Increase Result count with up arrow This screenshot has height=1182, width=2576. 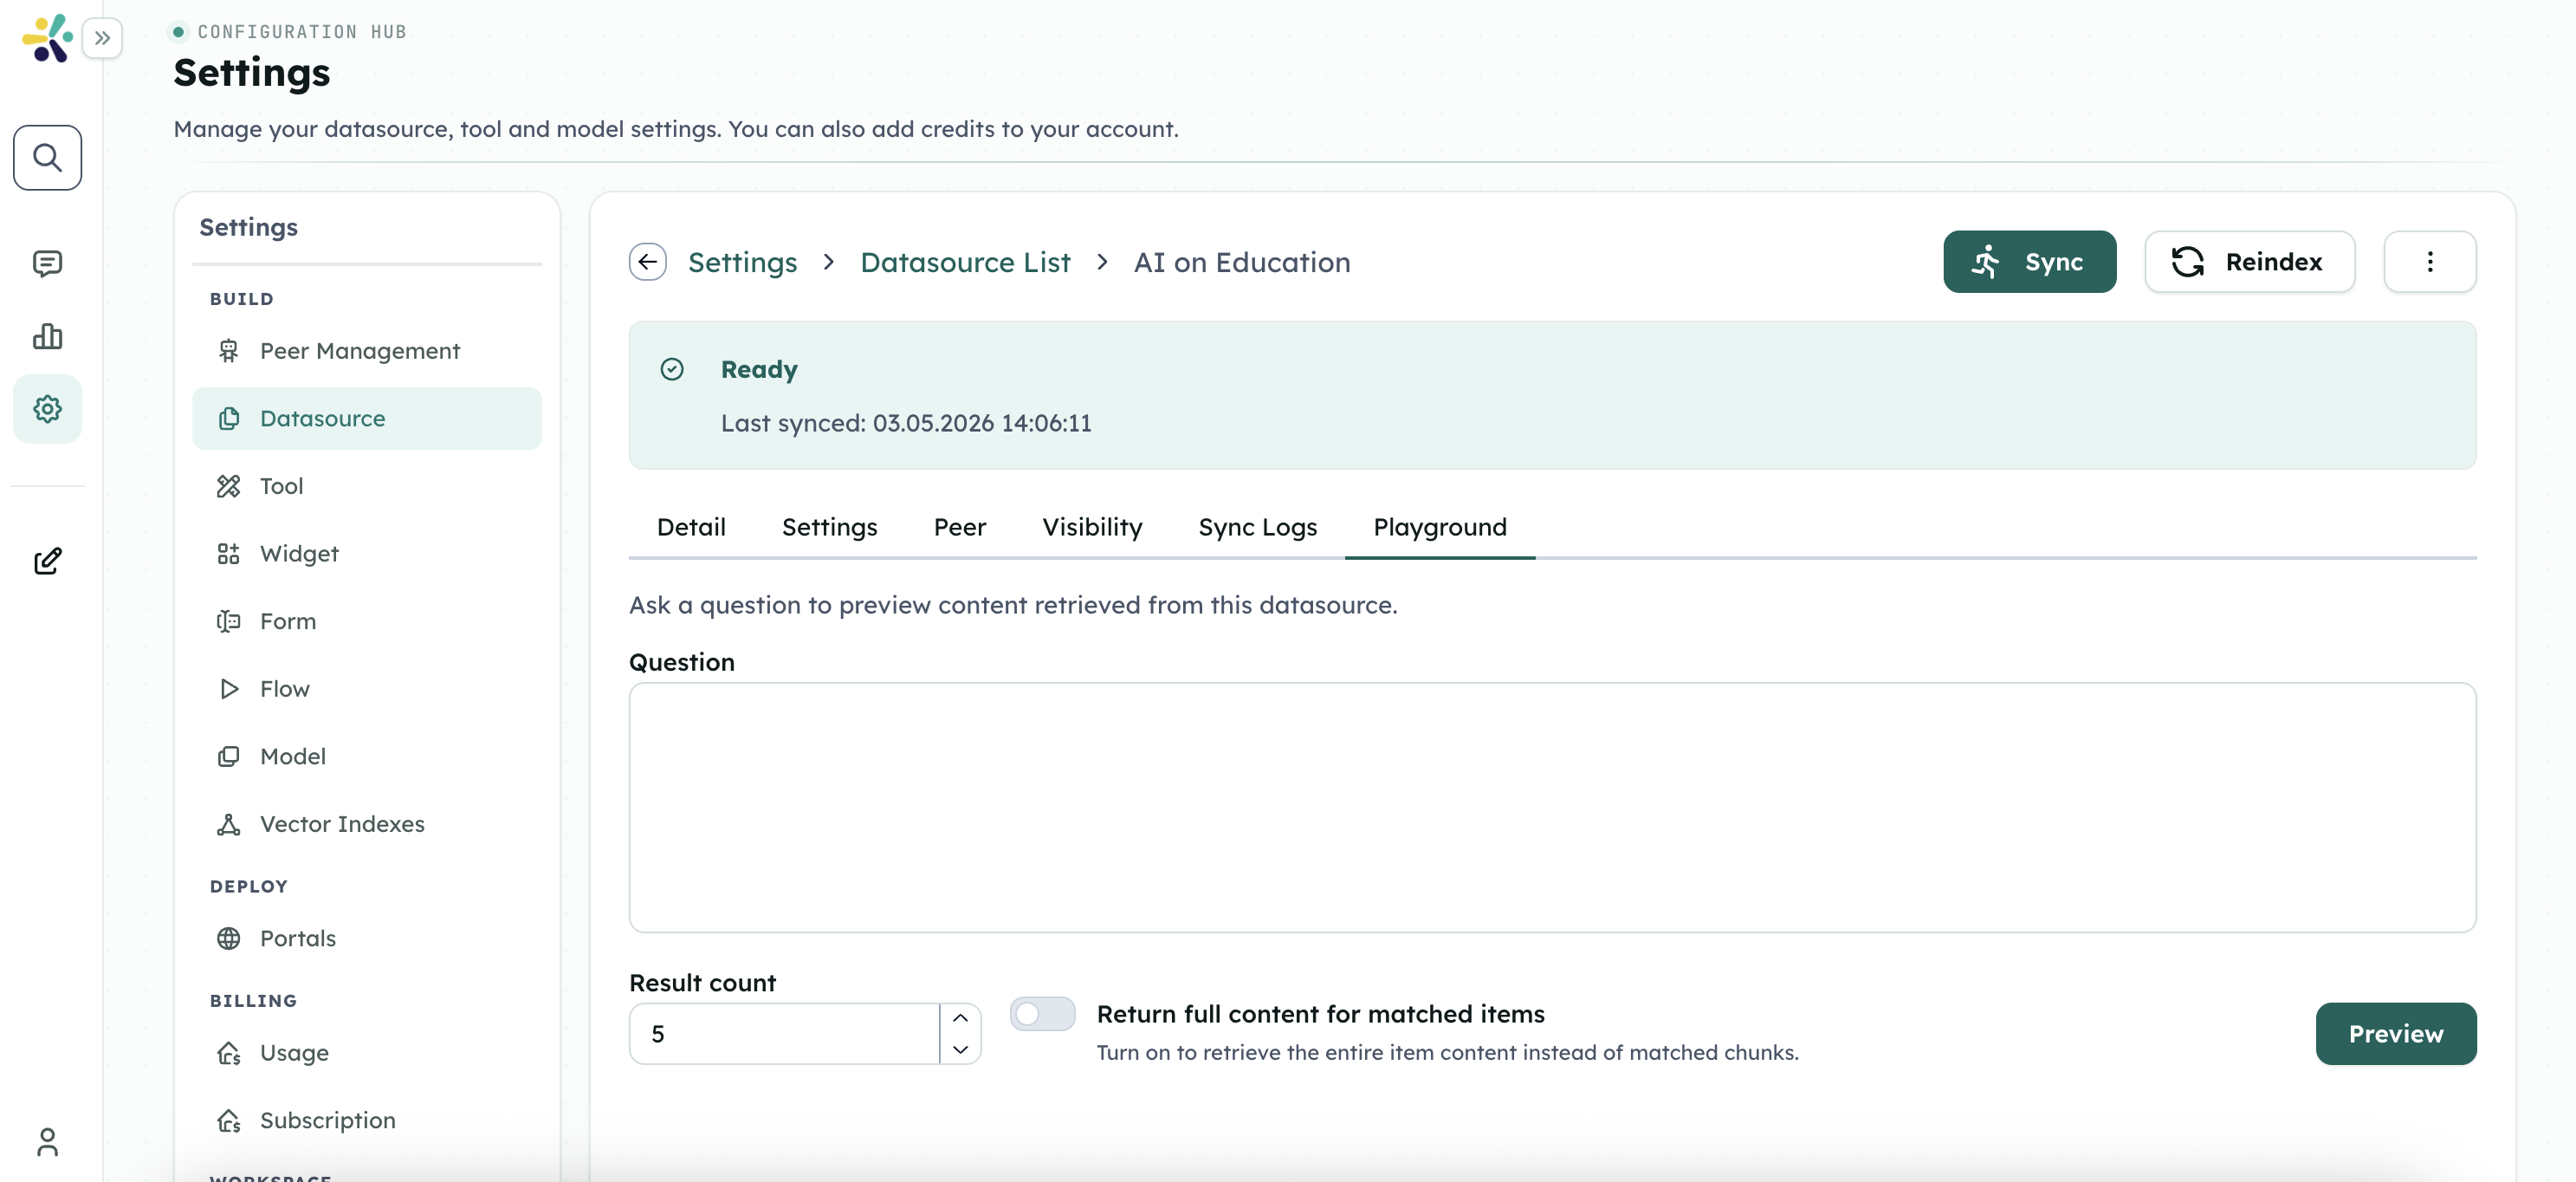[960, 1018]
